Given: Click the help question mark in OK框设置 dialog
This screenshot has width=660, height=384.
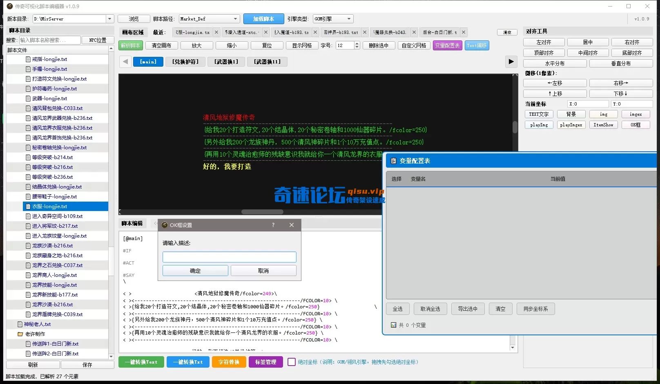Looking at the screenshot, I should tap(273, 225).
